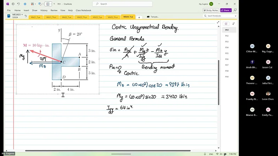Screen dimensions: 278x156
Task: Open the pen favorites dropdown in title bar
Action: (33, 4)
